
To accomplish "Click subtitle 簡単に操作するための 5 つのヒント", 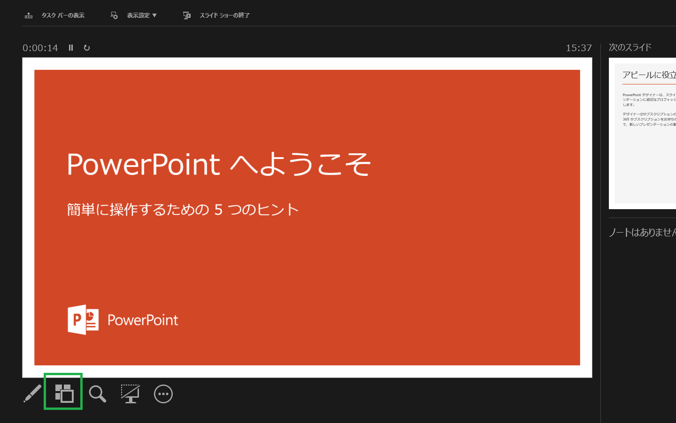I will [183, 209].
